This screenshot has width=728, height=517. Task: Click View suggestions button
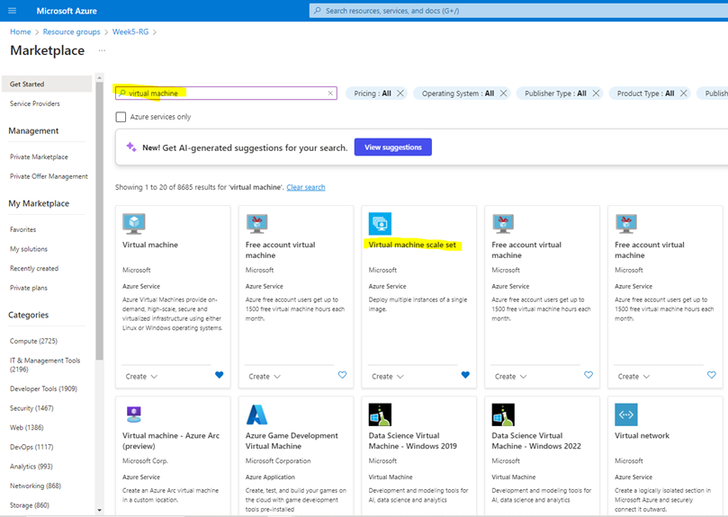392,147
